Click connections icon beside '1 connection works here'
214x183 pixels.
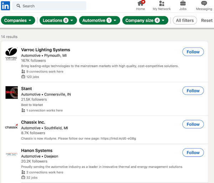click(23, 110)
